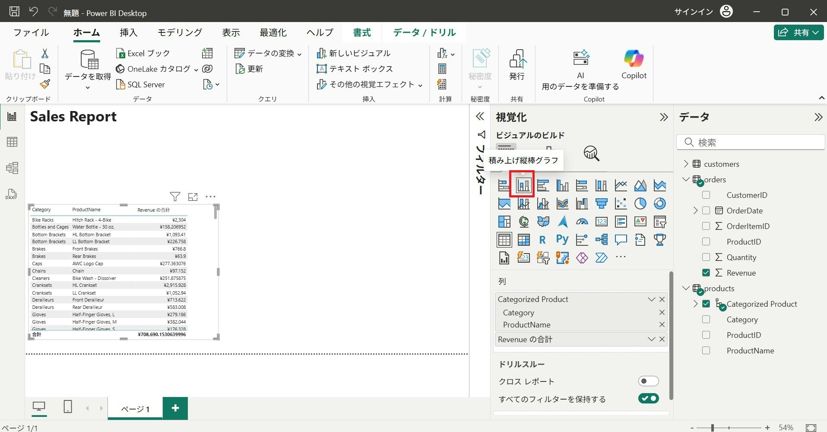Open focus mode for the table visual
This screenshot has width=827, height=432.
click(193, 197)
